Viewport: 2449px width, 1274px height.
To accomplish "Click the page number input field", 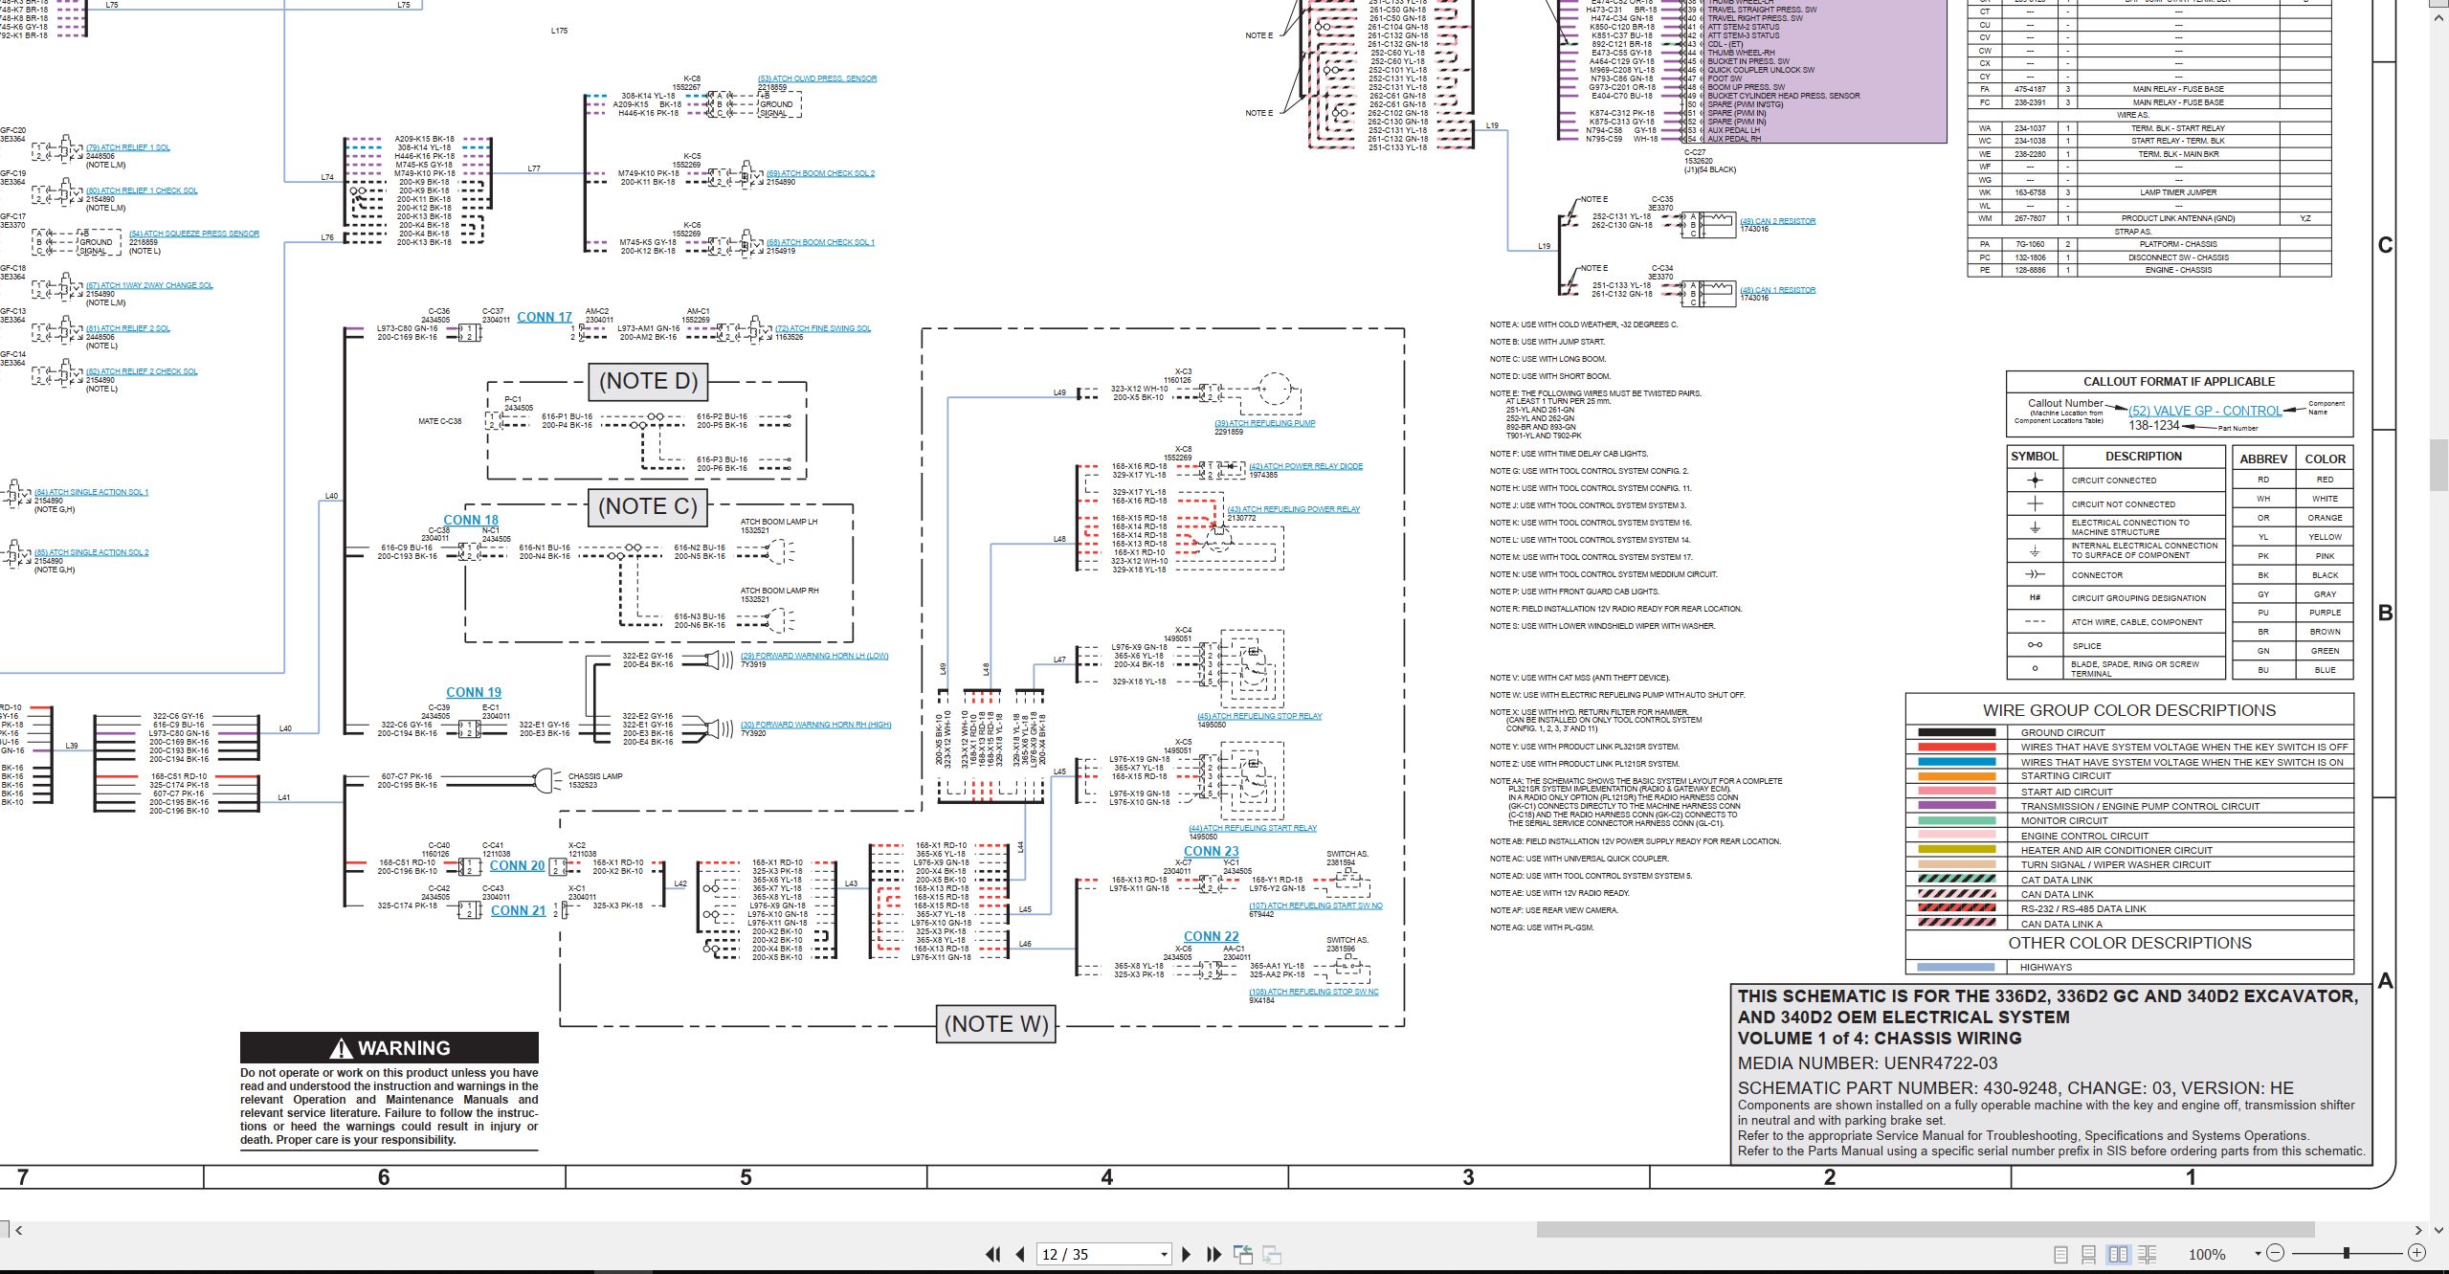I will point(1098,1255).
